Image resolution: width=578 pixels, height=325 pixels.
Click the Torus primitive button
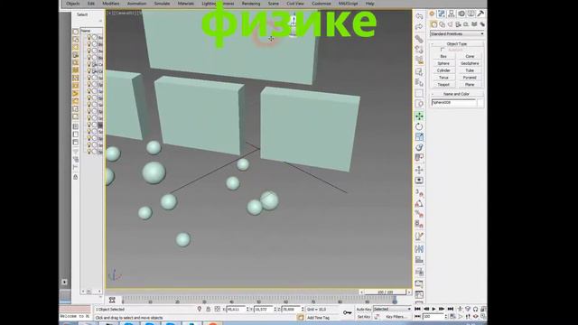[443, 78]
